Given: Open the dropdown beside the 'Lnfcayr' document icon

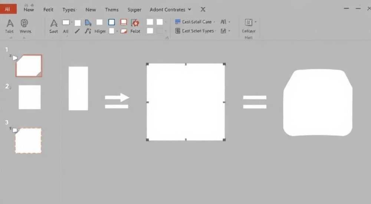Looking at the screenshot, I should click(255, 22).
